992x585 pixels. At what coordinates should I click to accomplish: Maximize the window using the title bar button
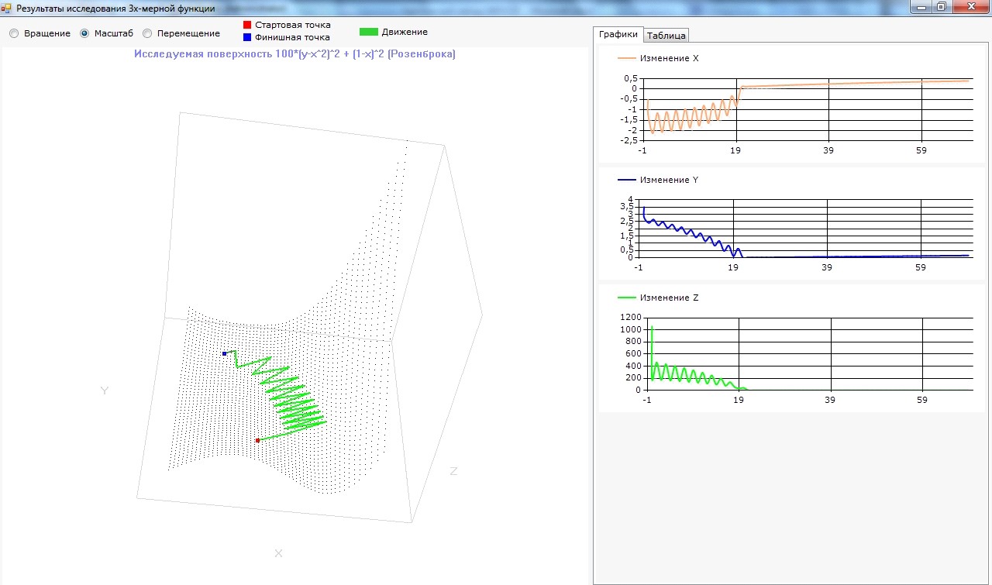click(941, 7)
